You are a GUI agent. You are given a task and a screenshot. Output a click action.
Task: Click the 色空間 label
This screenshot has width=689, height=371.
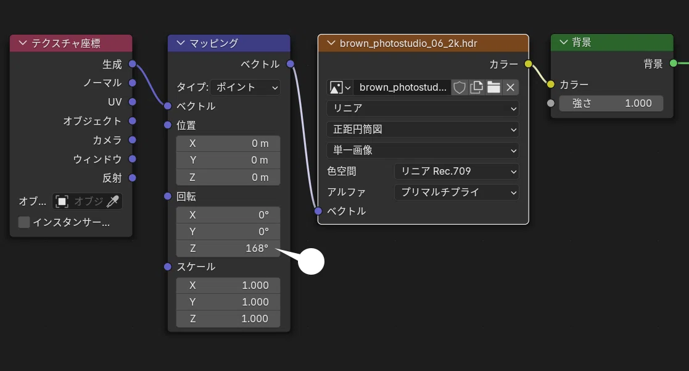342,172
